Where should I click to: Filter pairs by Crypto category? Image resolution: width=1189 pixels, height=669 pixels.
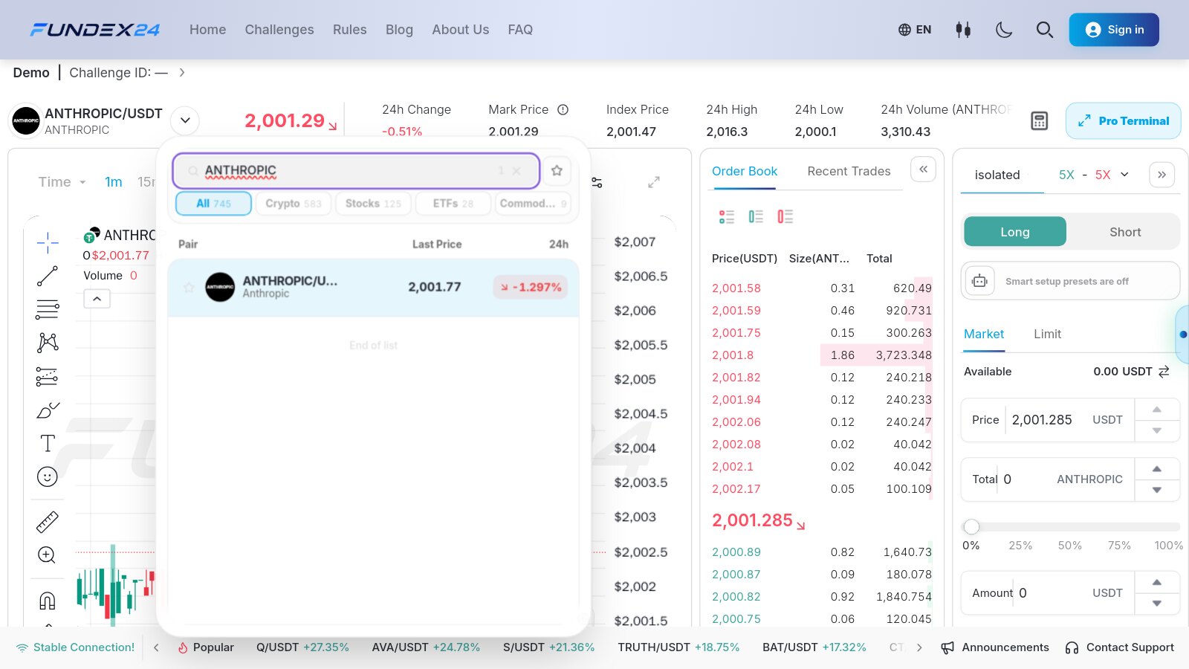(294, 204)
